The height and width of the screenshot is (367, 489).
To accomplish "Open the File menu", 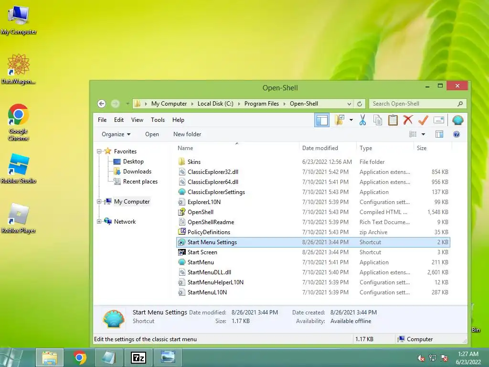I will point(102,120).
